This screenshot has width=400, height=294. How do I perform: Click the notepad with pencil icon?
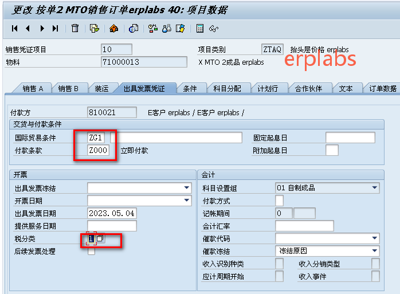(x=180, y=28)
